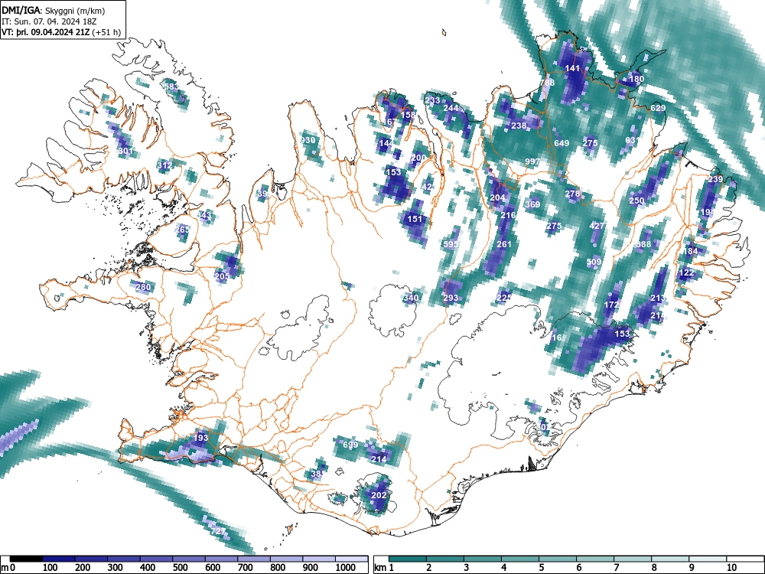Screen dimensions: 765x574
Task: Click the map value 997
Action: (532, 161)
